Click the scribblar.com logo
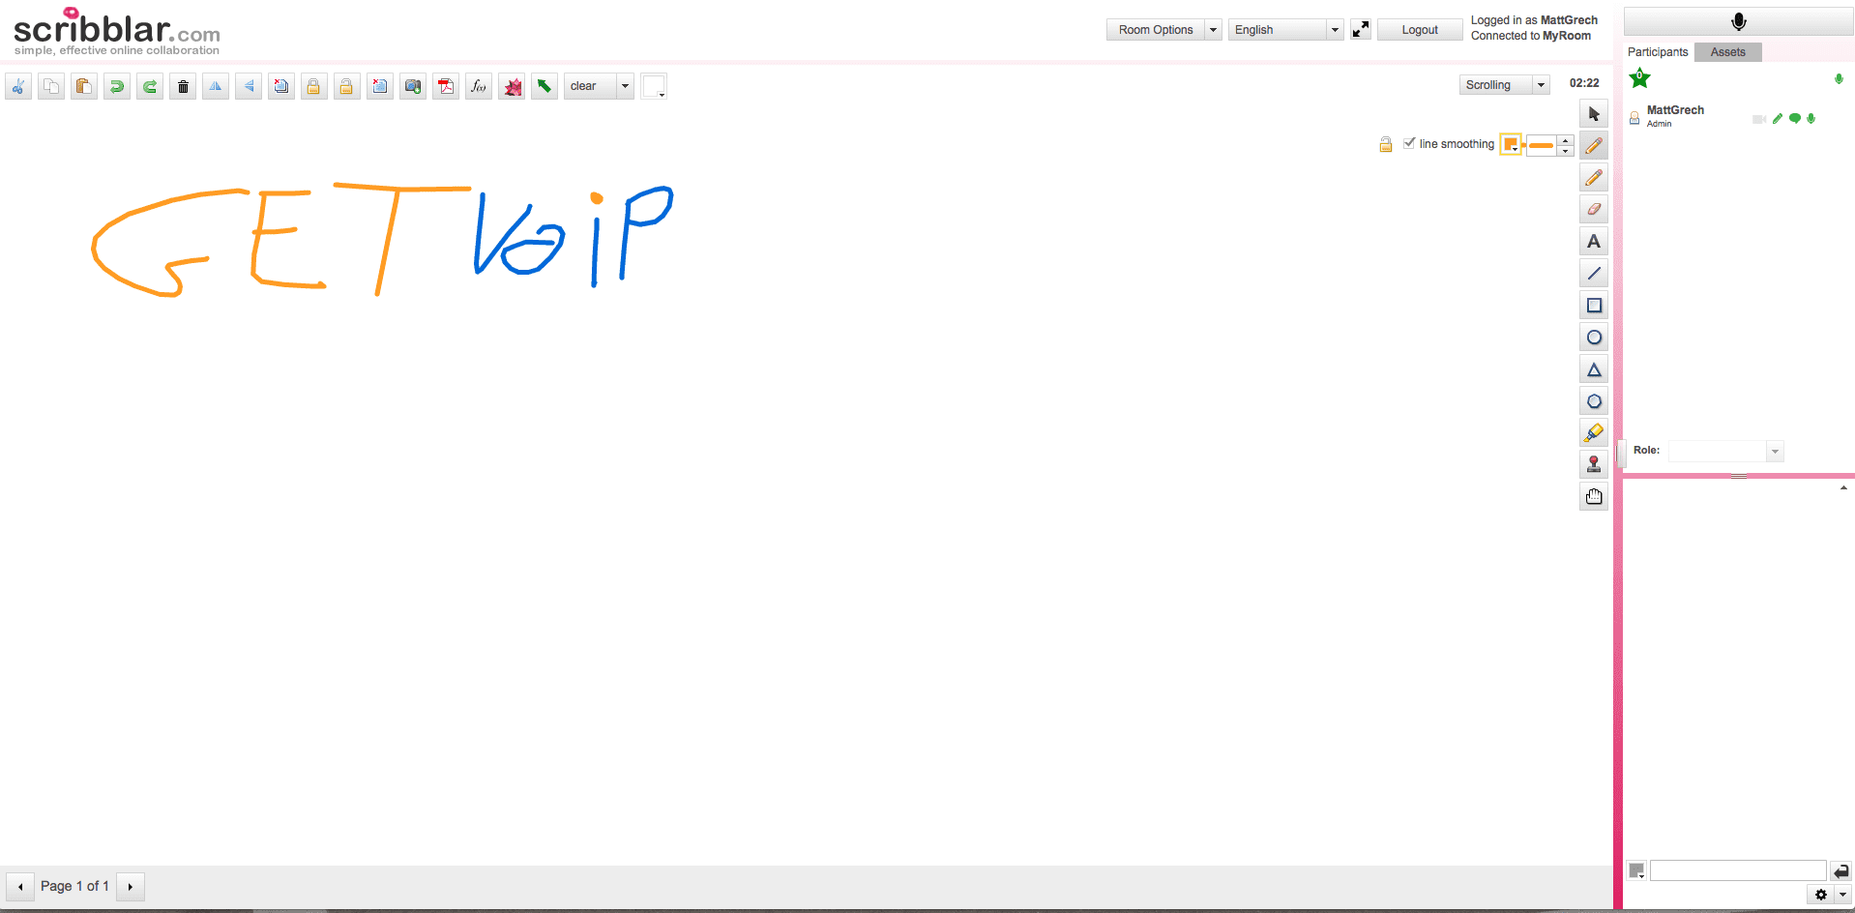Screen dimensions: 1855x913 117,31
